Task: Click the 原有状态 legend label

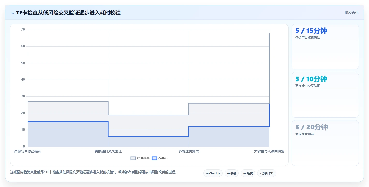Action: tap(143, 158)
